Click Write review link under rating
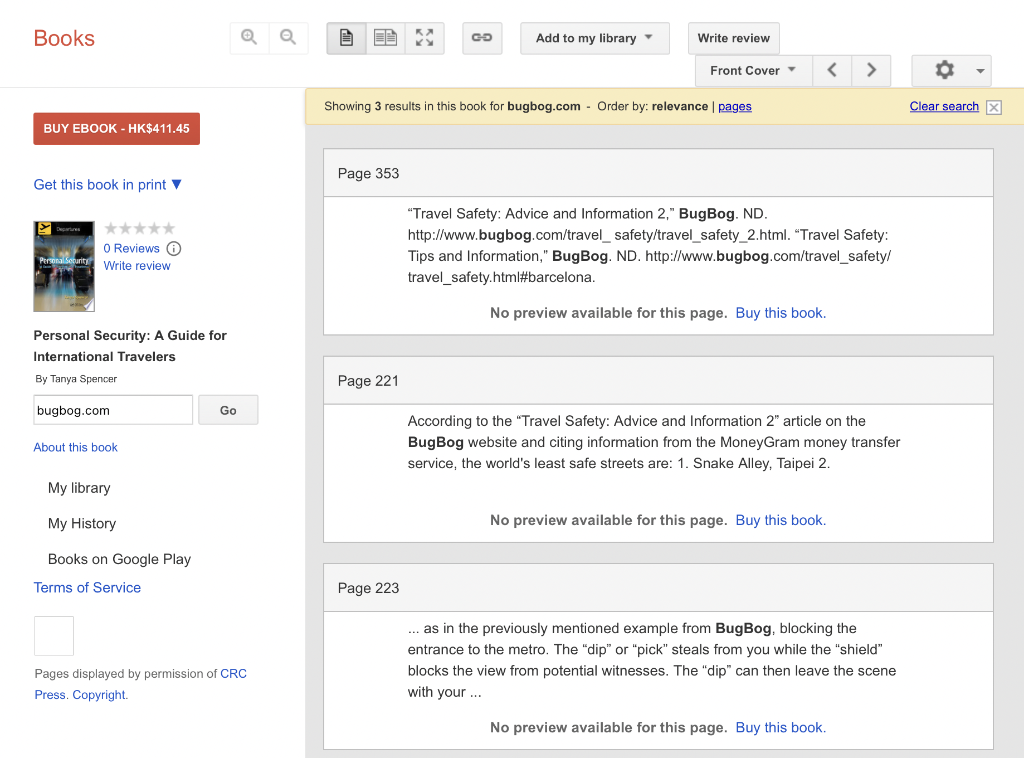1024x758 pixels. coord(137,266)
